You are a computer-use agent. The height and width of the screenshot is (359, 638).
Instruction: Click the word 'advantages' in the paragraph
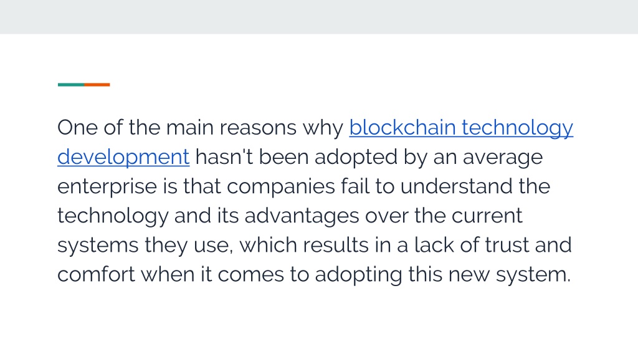tap(302, 216)
